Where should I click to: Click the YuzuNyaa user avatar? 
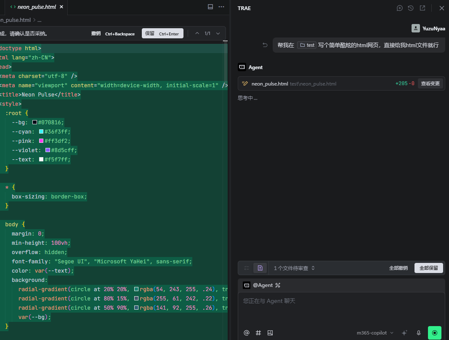415,28
